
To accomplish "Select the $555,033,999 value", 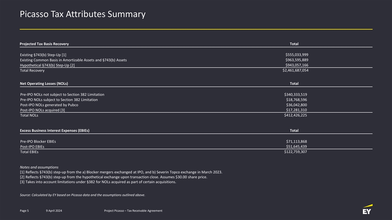I will pyautogui.click(x=297, y=54).
